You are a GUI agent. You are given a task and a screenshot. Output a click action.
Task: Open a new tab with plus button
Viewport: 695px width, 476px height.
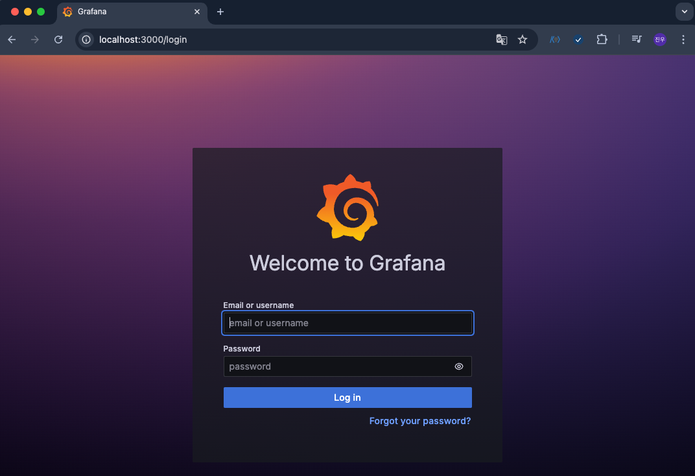tap(220, 12)
